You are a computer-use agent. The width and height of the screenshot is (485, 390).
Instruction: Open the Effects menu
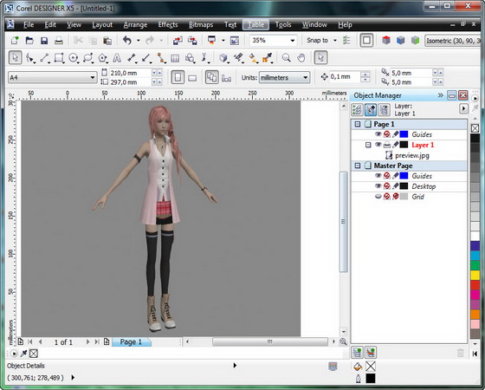click(x=168, y=25)
